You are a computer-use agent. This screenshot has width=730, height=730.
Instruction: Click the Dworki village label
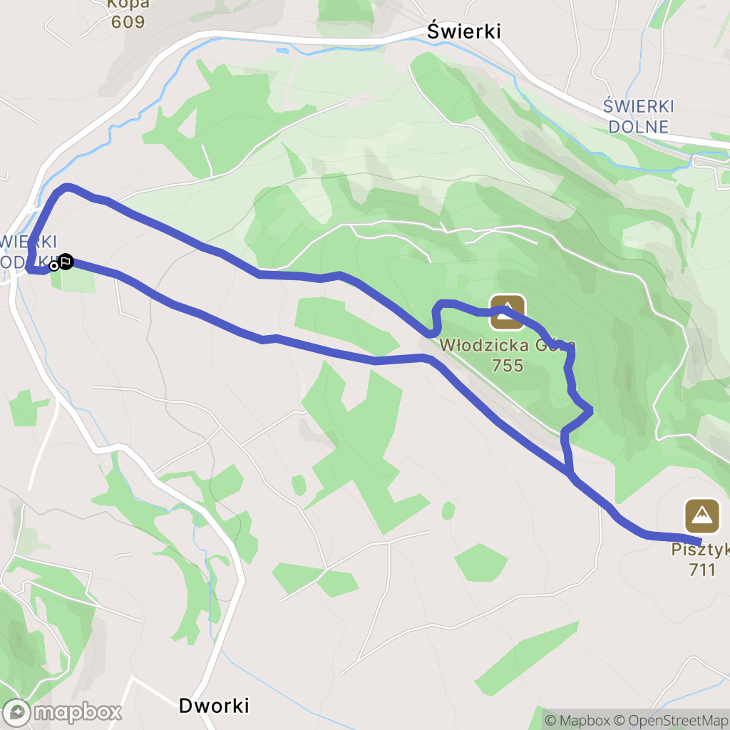[x=214, y=706]
